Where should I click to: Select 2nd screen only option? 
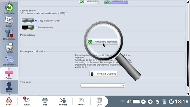36,28
